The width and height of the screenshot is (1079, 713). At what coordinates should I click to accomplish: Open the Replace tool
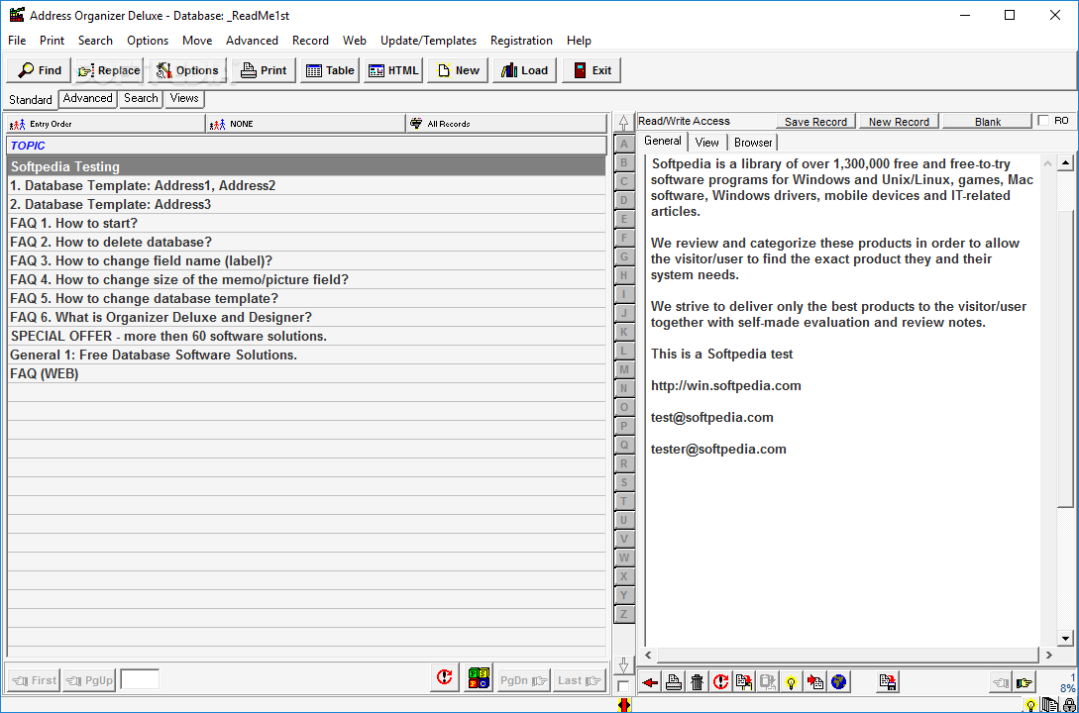tap(109, 70)
